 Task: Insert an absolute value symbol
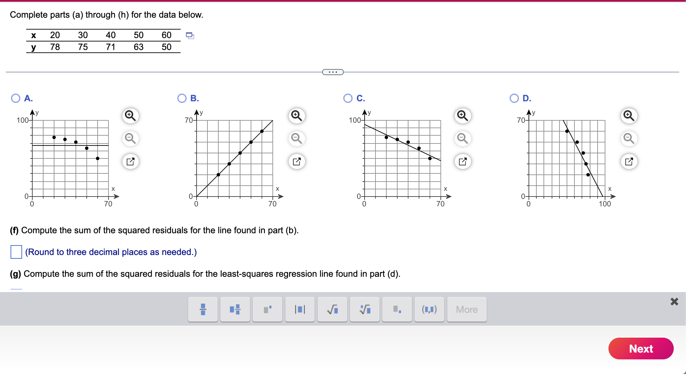(300, 309)
